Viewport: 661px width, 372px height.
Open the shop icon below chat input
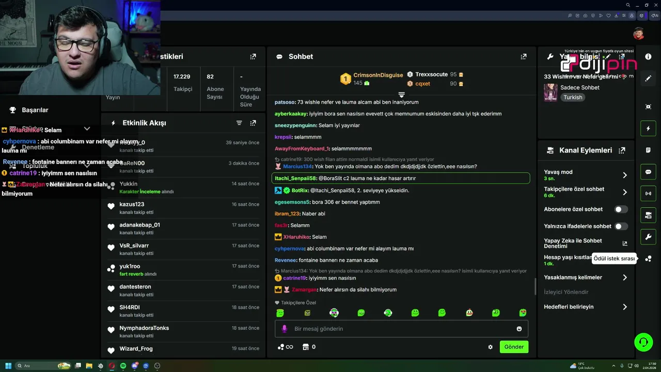coord(305,347)
